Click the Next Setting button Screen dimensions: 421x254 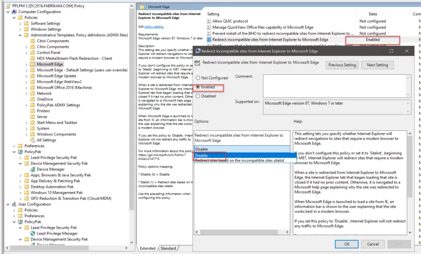pyautogui.click(x=377, y=65)
